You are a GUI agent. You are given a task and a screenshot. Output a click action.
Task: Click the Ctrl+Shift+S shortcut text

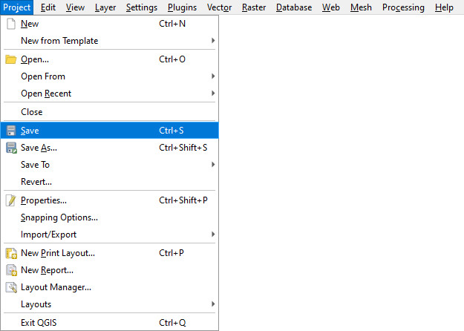tap(183, 148)
